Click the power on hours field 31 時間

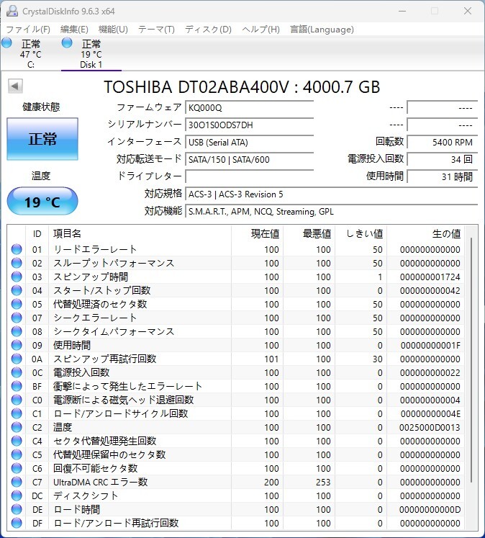442,176
